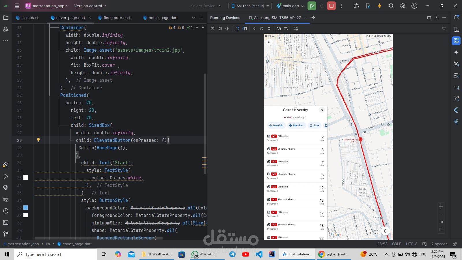Click the More info button in map app
The image size is (462, 260).
[x=276, y=125]
